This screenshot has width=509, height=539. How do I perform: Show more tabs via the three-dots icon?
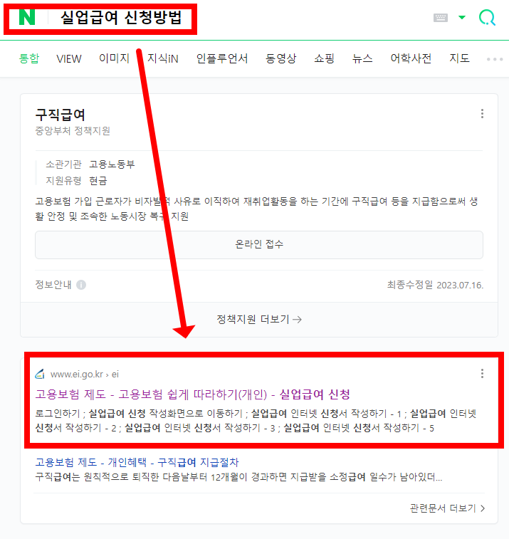[495, 59]
